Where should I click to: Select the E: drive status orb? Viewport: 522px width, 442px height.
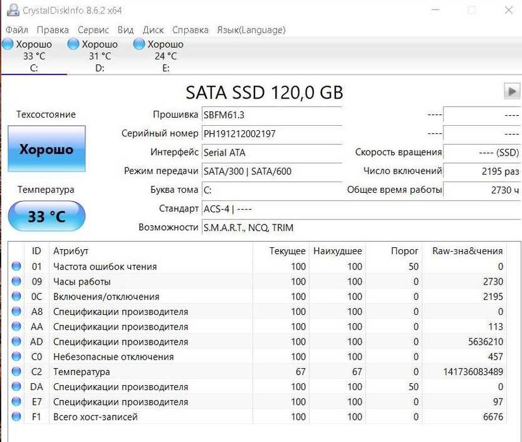(x=139, y=44)
